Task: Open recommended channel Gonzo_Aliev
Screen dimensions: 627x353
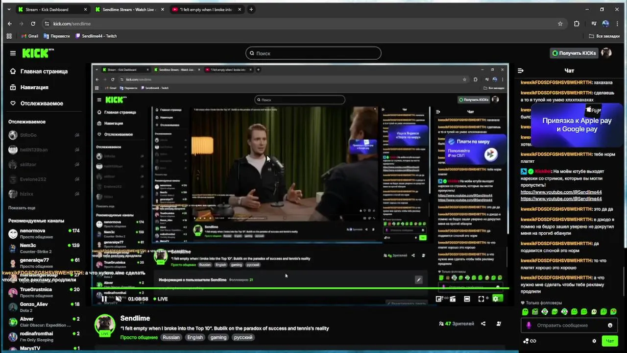Action: 44,307
